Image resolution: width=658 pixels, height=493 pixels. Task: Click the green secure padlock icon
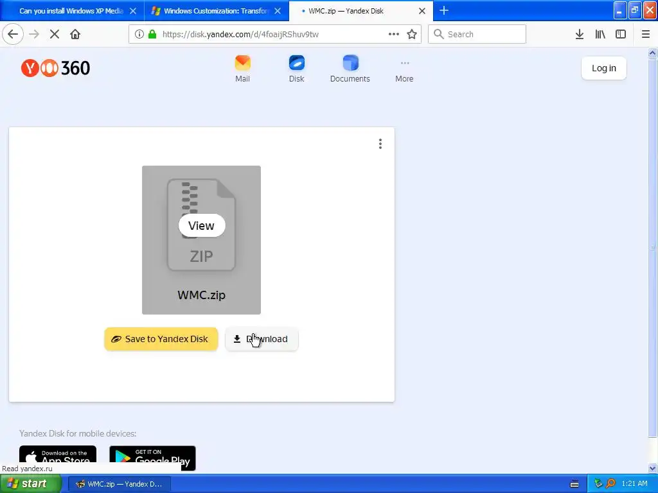[x=152, y=34]
